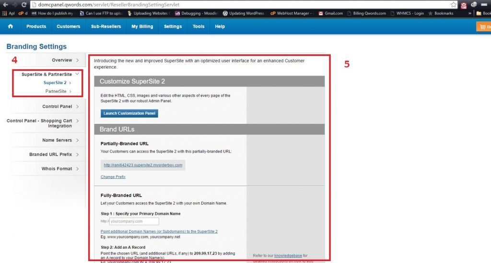Open the Updating WordPress bookmark

point(243,13)
